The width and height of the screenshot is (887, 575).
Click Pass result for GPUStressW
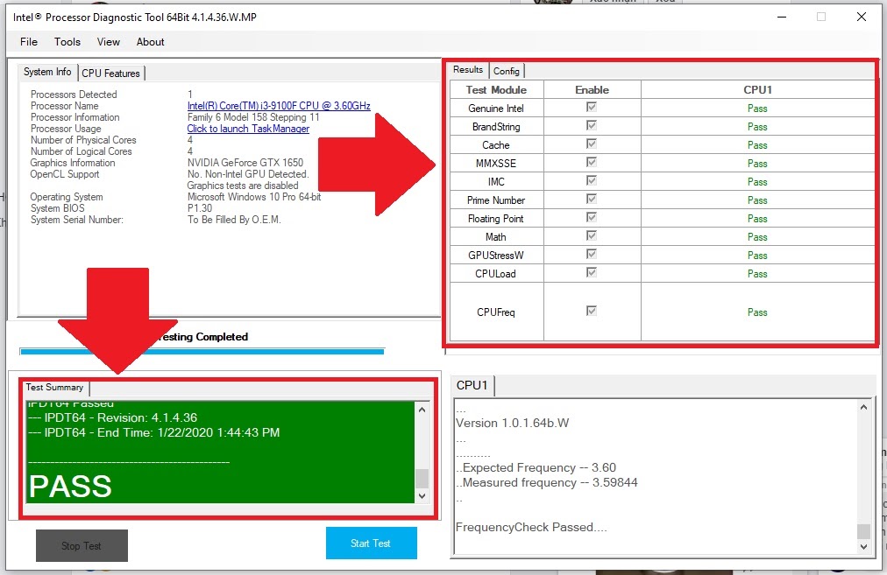[757, 256]
